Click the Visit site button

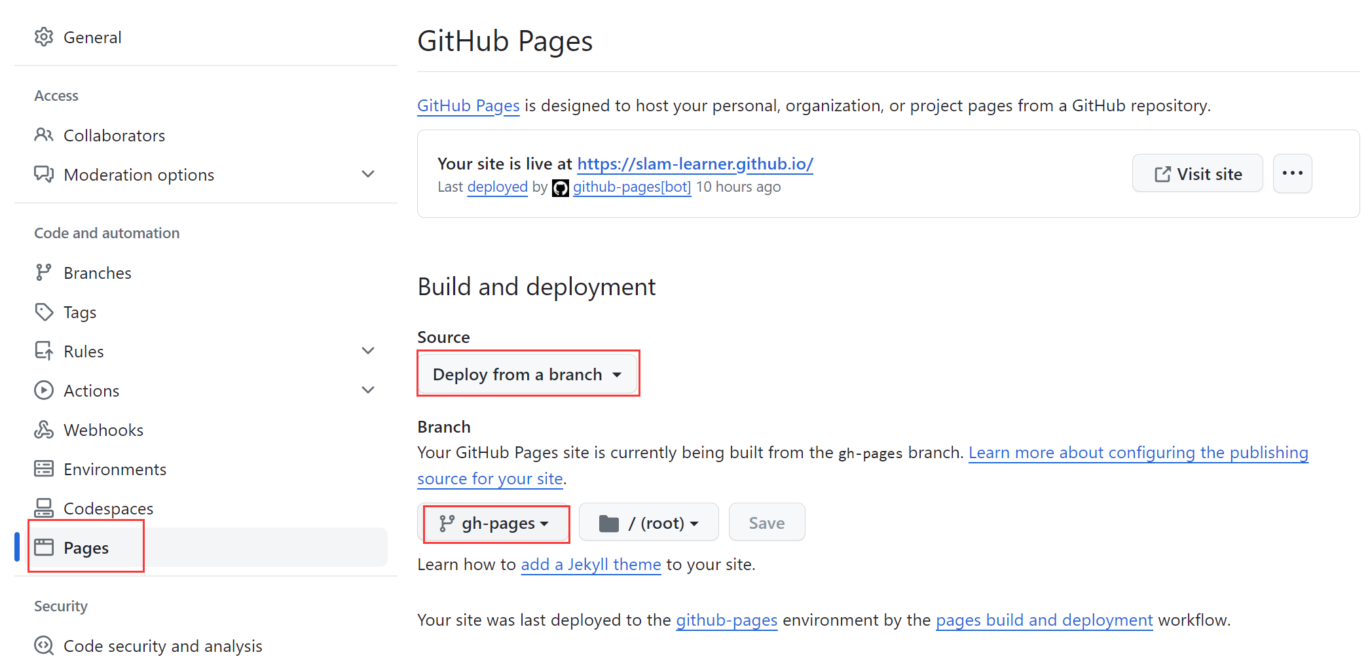coord(1197,173)
